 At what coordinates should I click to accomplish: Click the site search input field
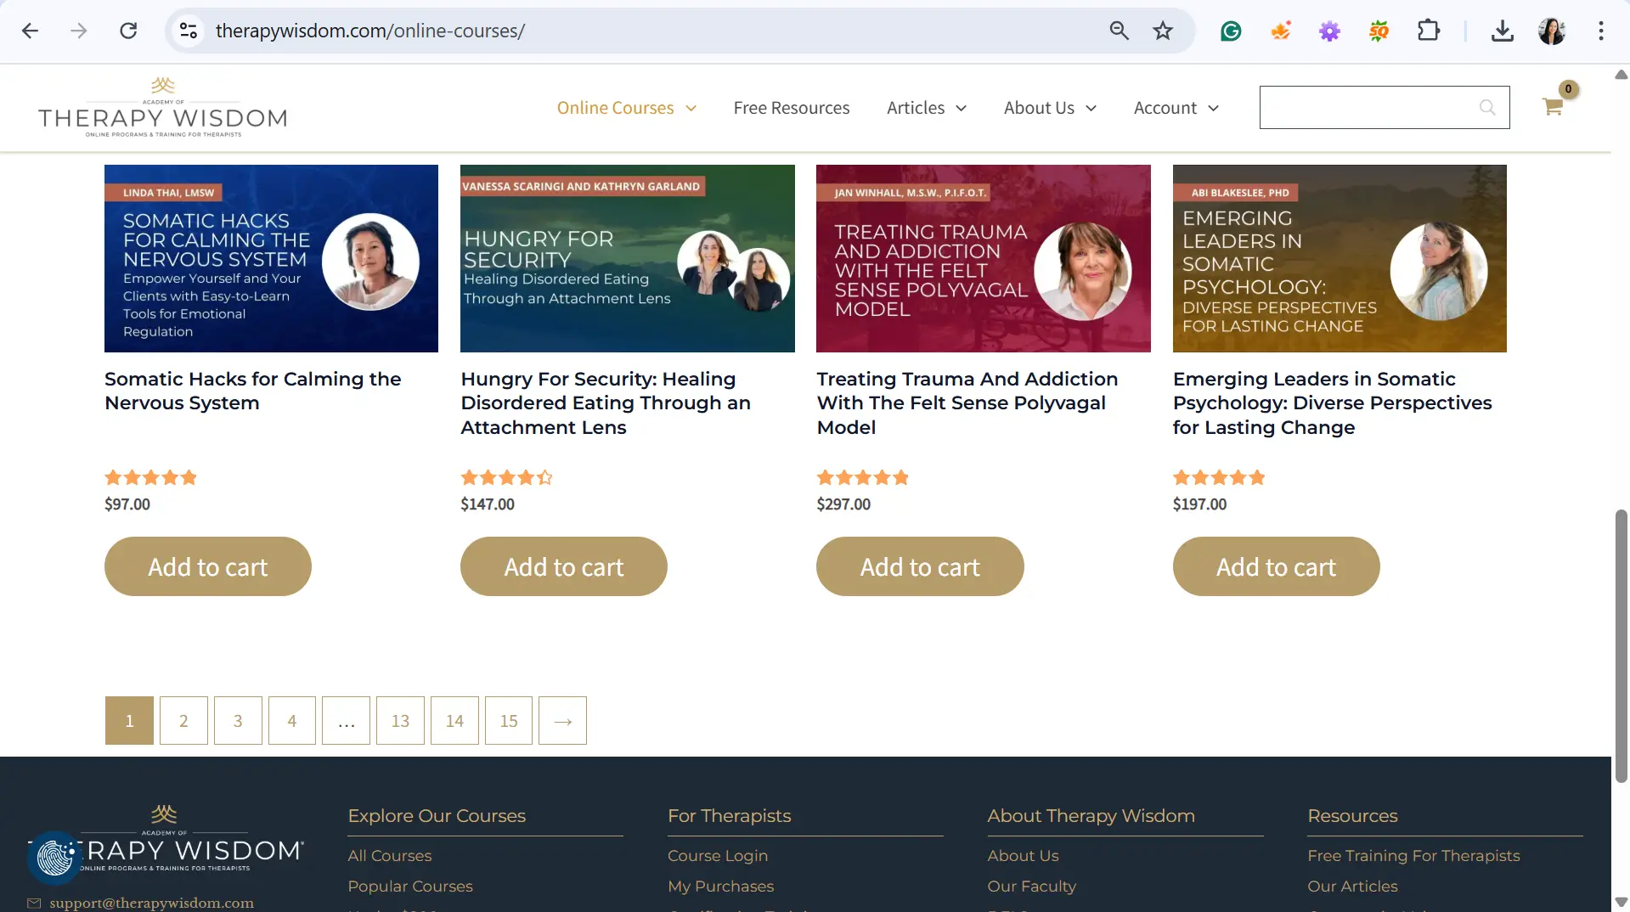click(1368, 108)
